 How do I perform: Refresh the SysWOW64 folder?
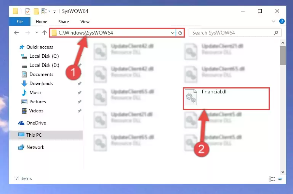(180, 33)
